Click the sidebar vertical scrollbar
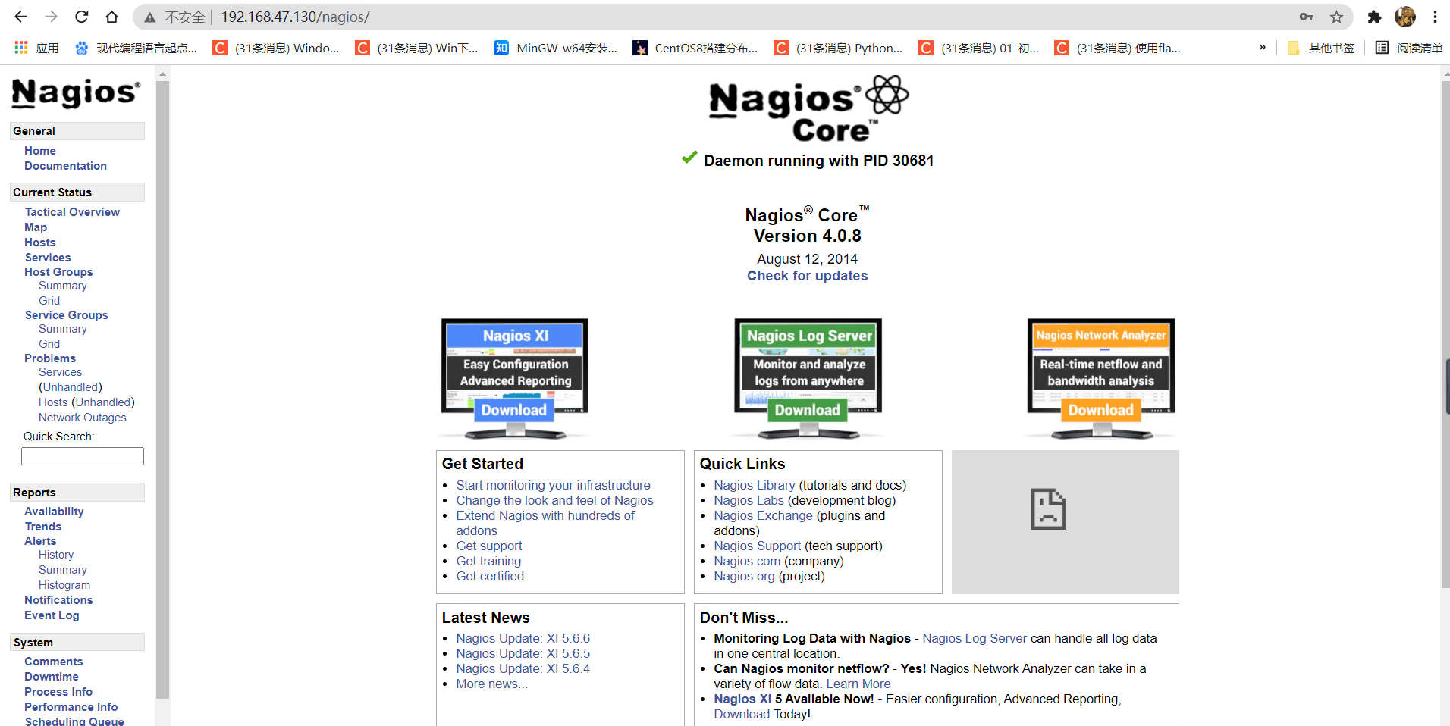This screenshot has height=726, width=1450. pyautogui.click(x=162, y=389)
